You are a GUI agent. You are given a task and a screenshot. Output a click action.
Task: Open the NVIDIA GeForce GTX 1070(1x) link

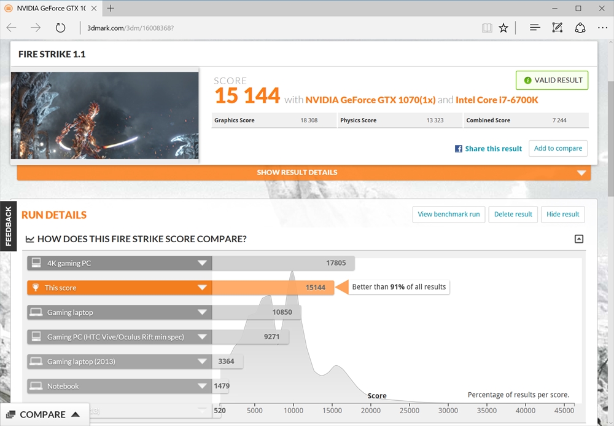point(370,100)
